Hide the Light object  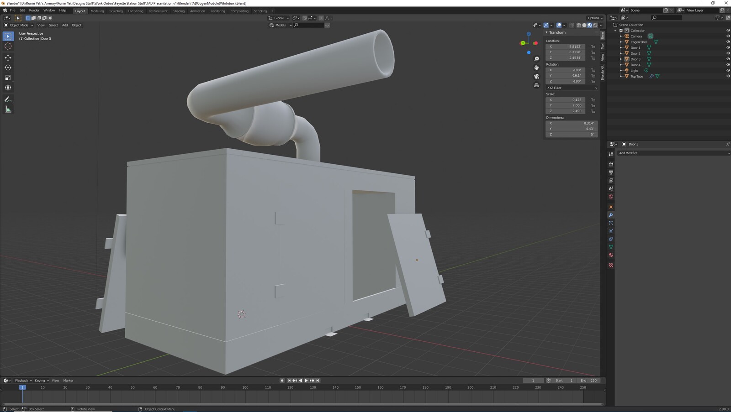(x=728, y=70)
